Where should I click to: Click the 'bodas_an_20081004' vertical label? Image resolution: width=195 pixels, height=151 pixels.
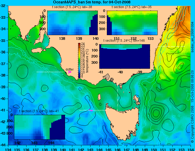192,37
